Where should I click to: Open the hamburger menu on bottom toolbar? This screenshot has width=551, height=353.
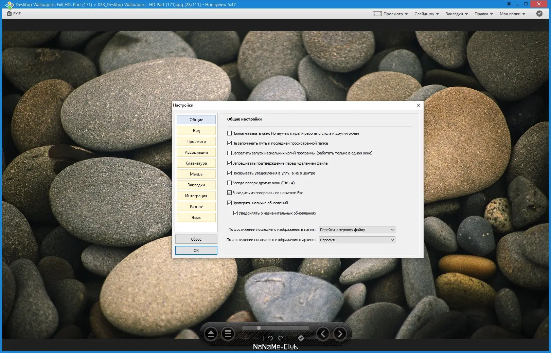228,334
